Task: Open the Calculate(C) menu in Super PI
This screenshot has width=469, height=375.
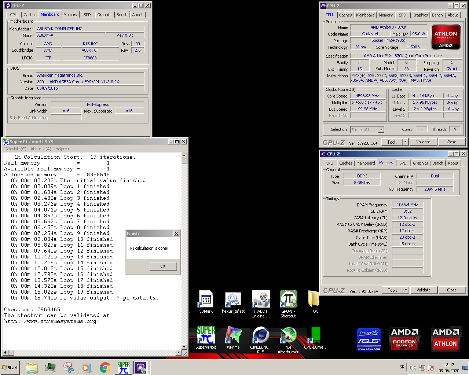Action: click(15, 149)
